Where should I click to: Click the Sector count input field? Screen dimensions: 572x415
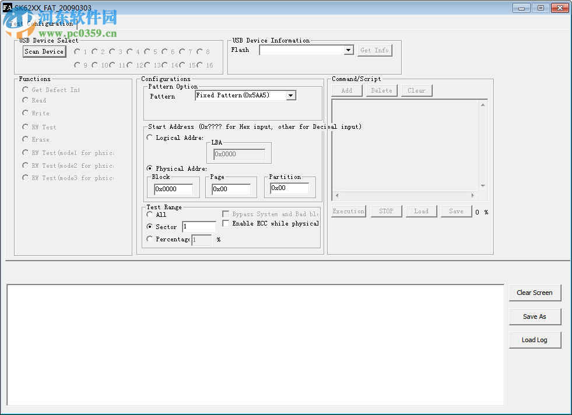point(199,227)
